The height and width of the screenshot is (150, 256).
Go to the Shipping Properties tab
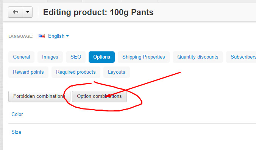tap(144, 57)
